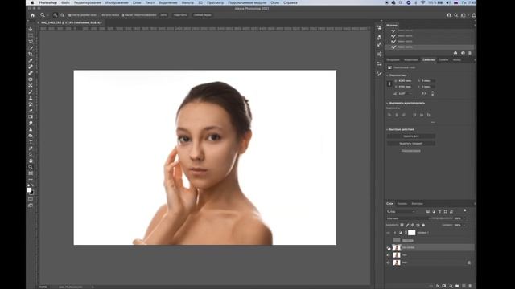This screenshot has width=515, height=289.
Task: Open the workspace switcher icon
Action: pyautogui.click(x=463, y=15)
